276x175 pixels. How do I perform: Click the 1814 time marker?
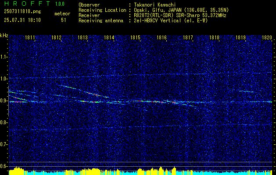pos(109,38)
